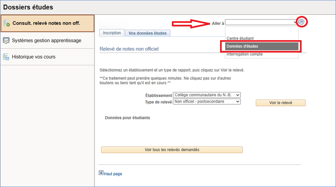Click the Historique vos cours icon

6,56
